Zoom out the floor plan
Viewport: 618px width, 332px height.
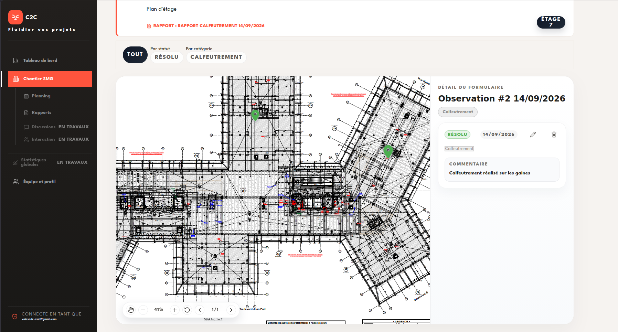(x=143, y=310)
